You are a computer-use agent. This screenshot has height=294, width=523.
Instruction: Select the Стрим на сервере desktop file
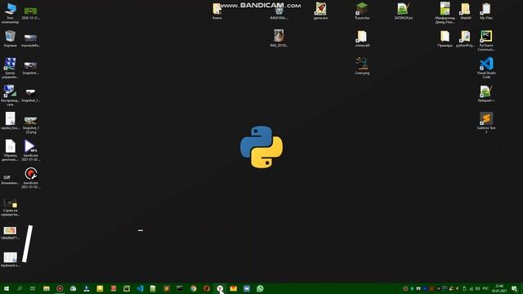[10, 207]
